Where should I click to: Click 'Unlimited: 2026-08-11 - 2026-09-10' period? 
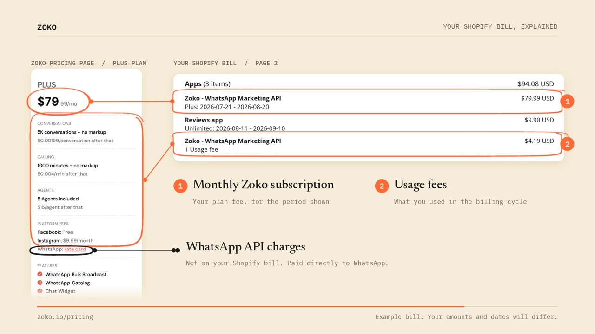(x=235, y=128)
